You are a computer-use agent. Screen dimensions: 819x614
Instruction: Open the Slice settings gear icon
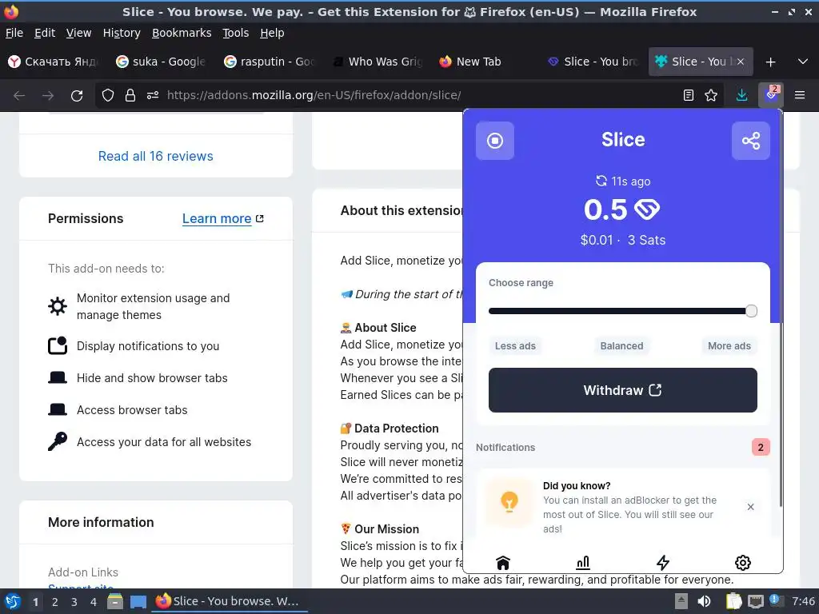(743, 562)
